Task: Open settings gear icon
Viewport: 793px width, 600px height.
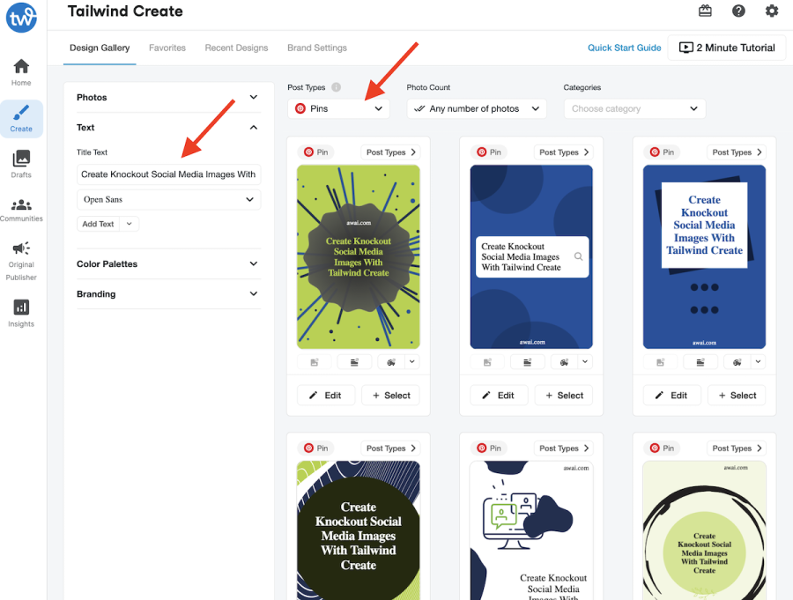Action: [772, 11]
